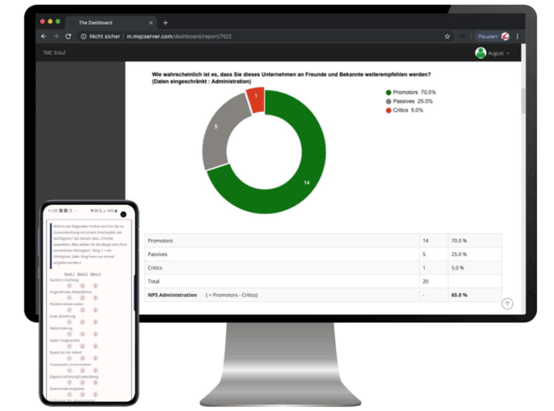Screen dimensions: 554x411
Task: Open the 'August' user dropdown
Action: [x=498, y=53]
